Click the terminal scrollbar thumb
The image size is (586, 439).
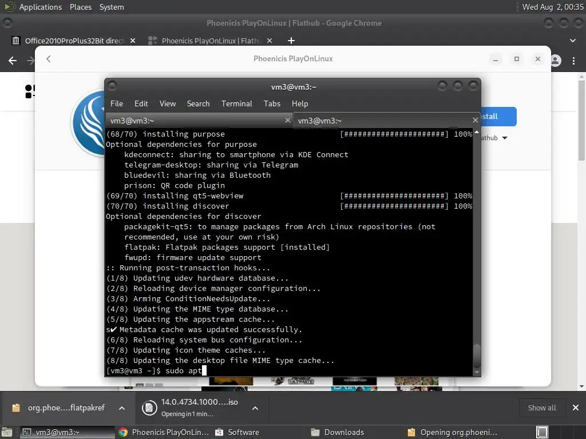[x=477, y=356]
